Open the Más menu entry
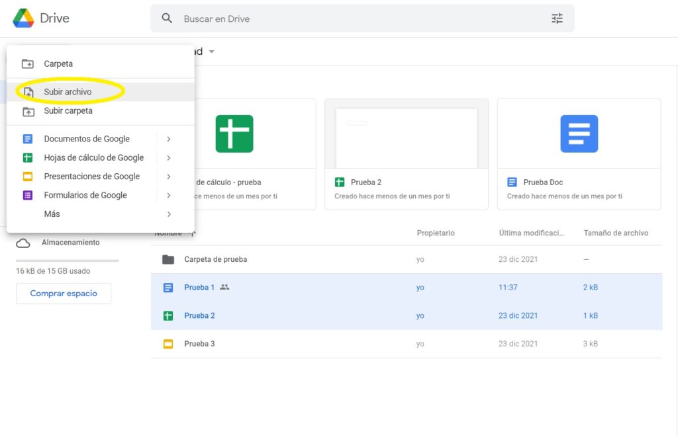This screenshot has height=437, width=678. pyautogui.click(x=101, y=214)
